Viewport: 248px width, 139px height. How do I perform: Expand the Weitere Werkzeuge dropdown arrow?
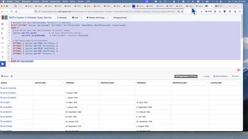click(108, 18)
